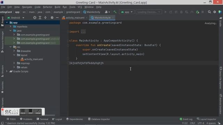Open the Problems tool window
The width and height of the screenshot is (223, 125).
(26, 119)
